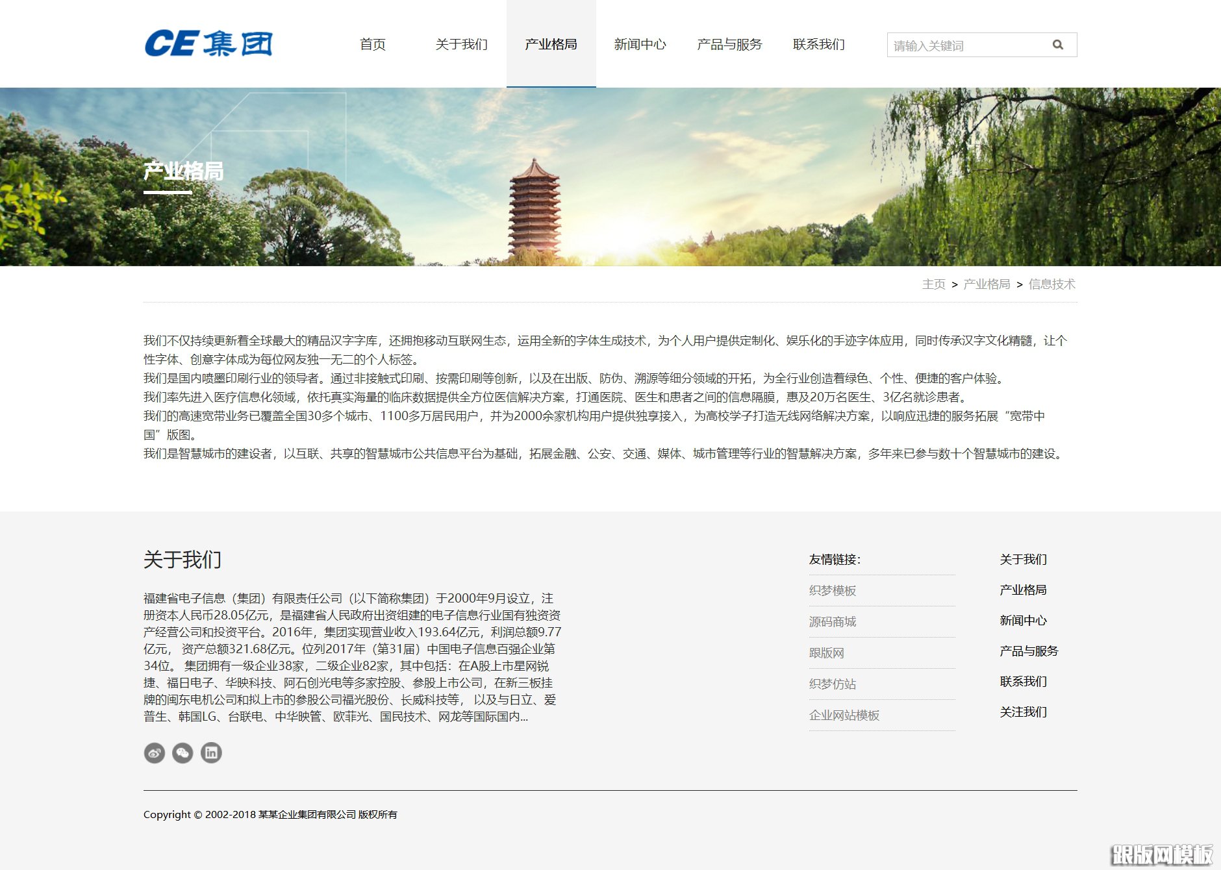Click the Copyright 2002-2018 text

click(270, 815)
